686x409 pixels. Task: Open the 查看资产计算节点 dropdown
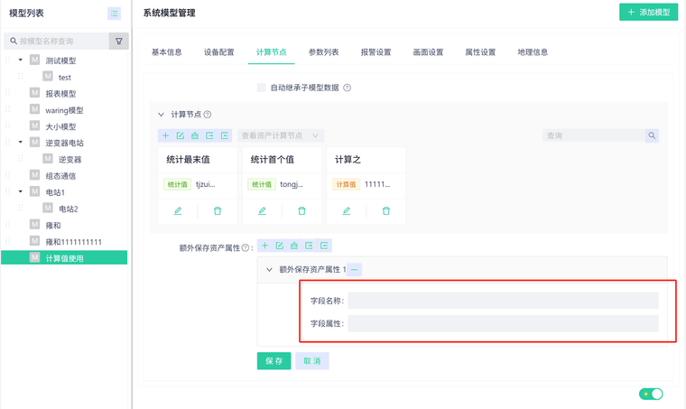[281, 135]
